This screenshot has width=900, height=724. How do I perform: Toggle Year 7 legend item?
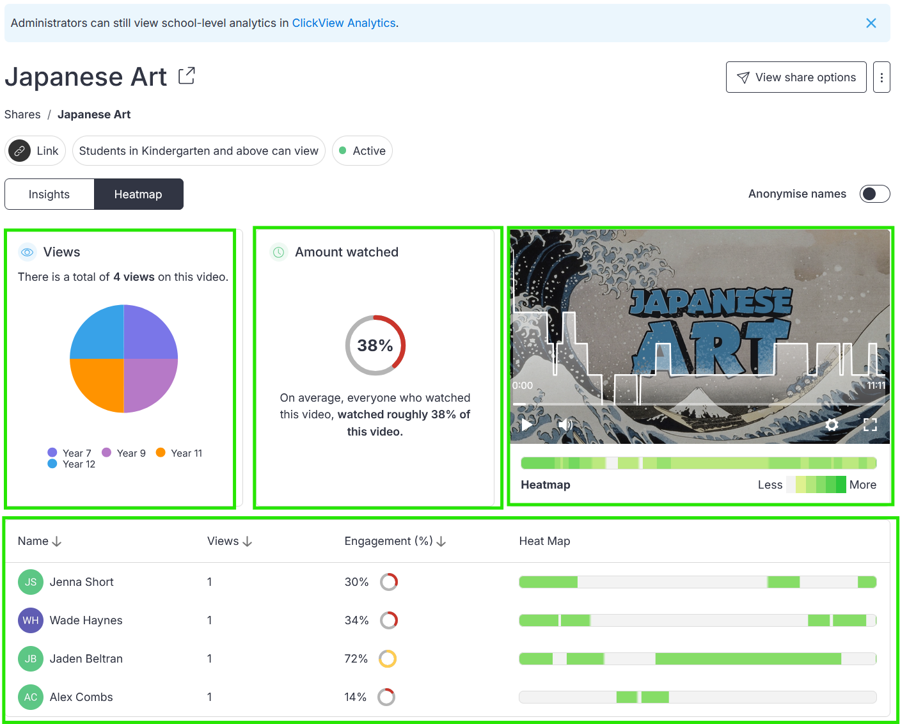tap(70, 453)
